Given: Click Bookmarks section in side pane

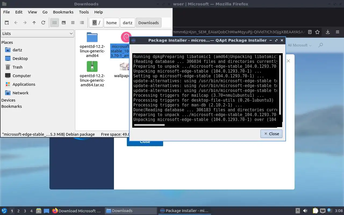Looking at the screenshot, I should pyautogui.click(x=12, y=106).
